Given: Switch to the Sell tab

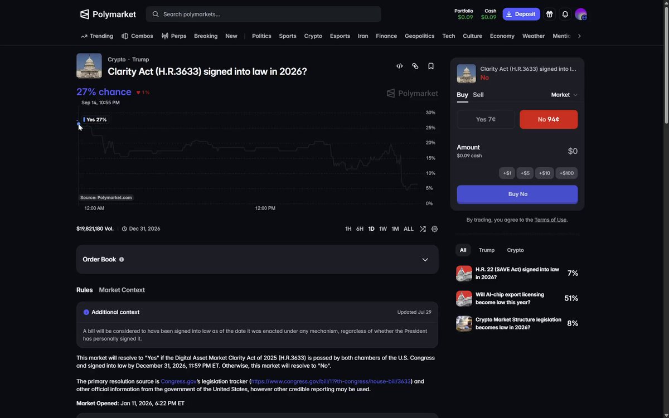Looking at the screenshot, I should [x=478, y=95].
